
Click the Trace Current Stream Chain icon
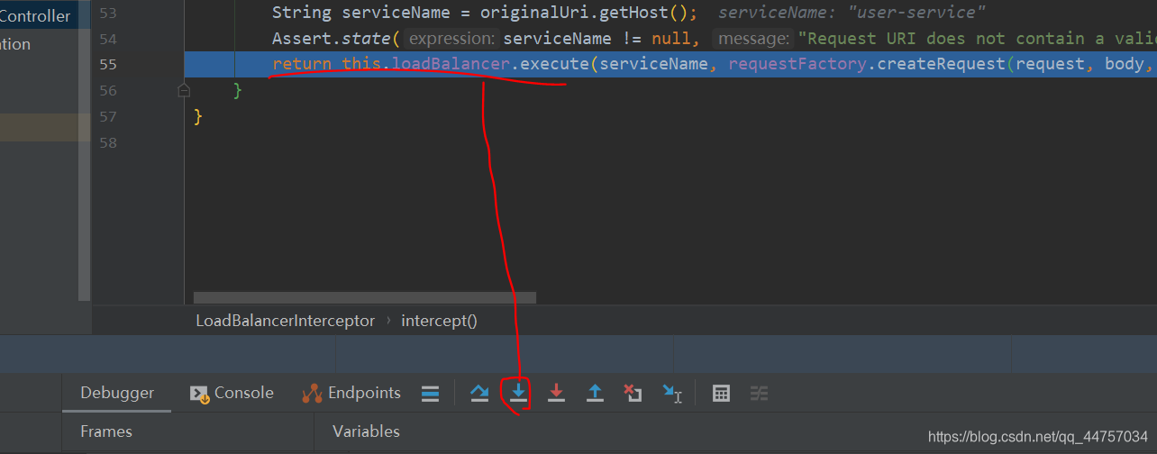(x=760, y=393)
